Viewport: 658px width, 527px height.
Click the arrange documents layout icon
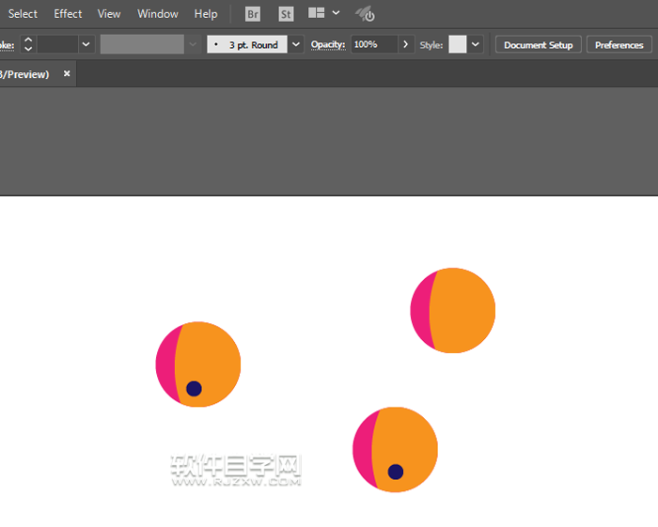[317, 14]
